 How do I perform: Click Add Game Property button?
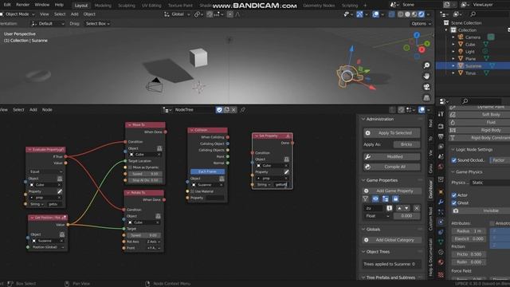tap(392, 191)
